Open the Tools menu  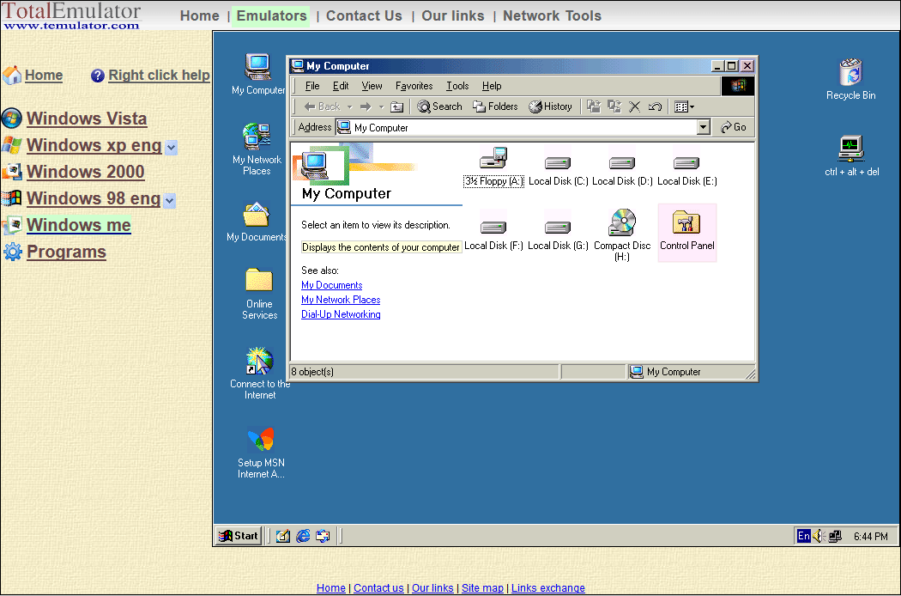457,86
